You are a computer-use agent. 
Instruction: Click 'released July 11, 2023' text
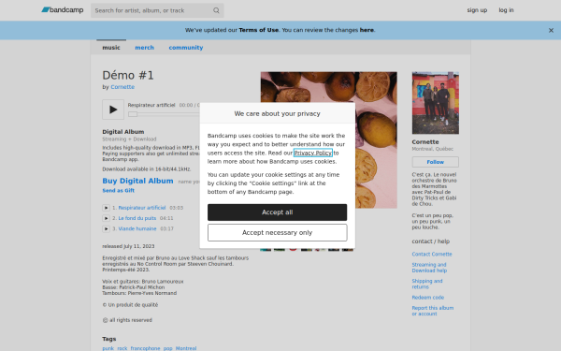tap(128, 246)
